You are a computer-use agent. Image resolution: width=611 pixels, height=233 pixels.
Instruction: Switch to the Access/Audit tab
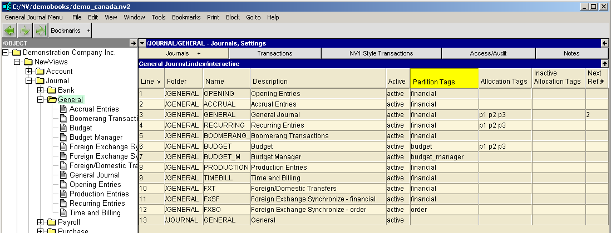[488, 53]
